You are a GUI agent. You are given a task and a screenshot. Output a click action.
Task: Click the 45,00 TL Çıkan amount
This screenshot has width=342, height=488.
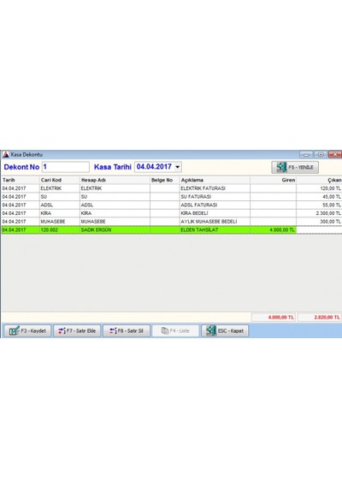319,197
